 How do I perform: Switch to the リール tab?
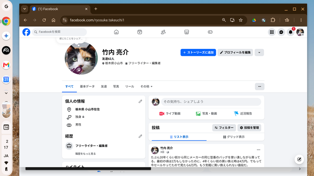130,86
